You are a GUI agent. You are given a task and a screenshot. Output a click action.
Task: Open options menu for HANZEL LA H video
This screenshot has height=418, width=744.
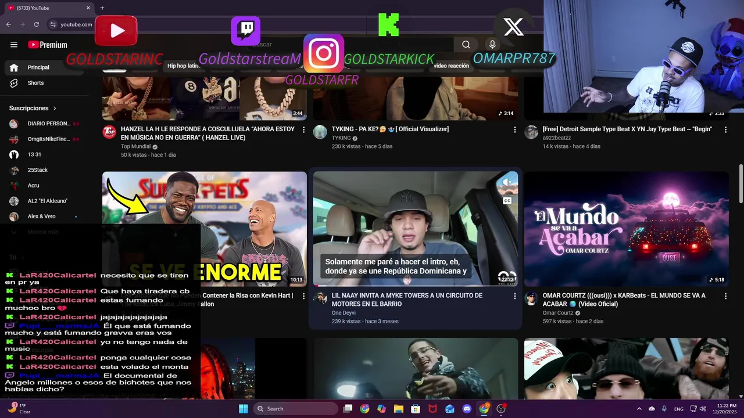tap(303, 129)
